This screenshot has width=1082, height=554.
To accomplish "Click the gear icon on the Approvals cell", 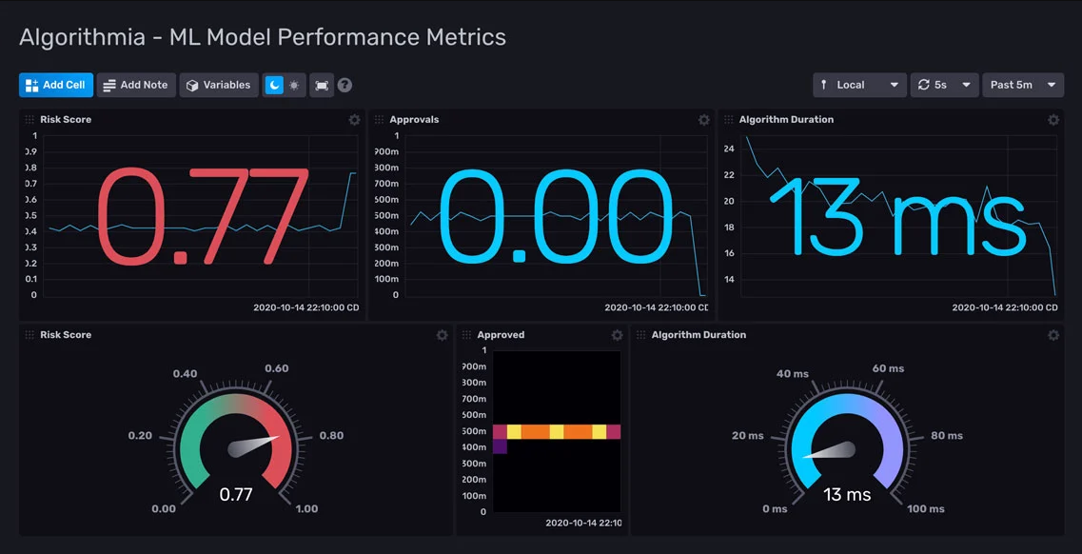I will pos(704,119).
